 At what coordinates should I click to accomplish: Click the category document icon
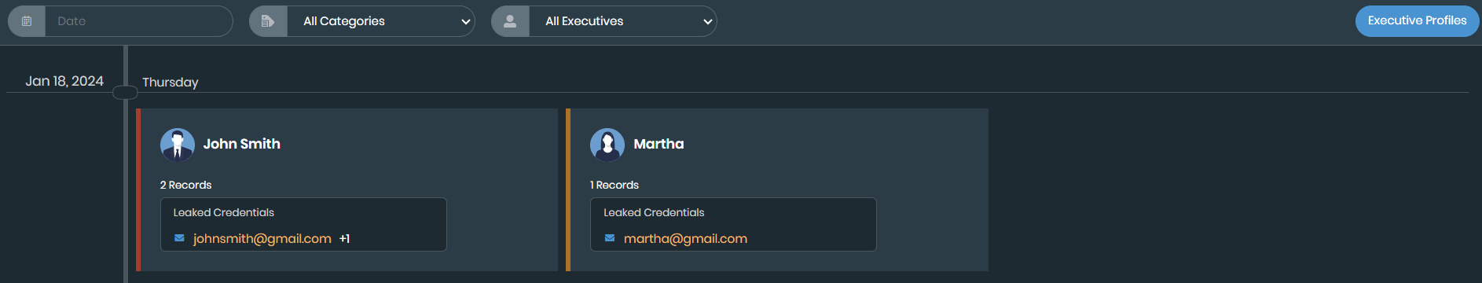[268, 21]
